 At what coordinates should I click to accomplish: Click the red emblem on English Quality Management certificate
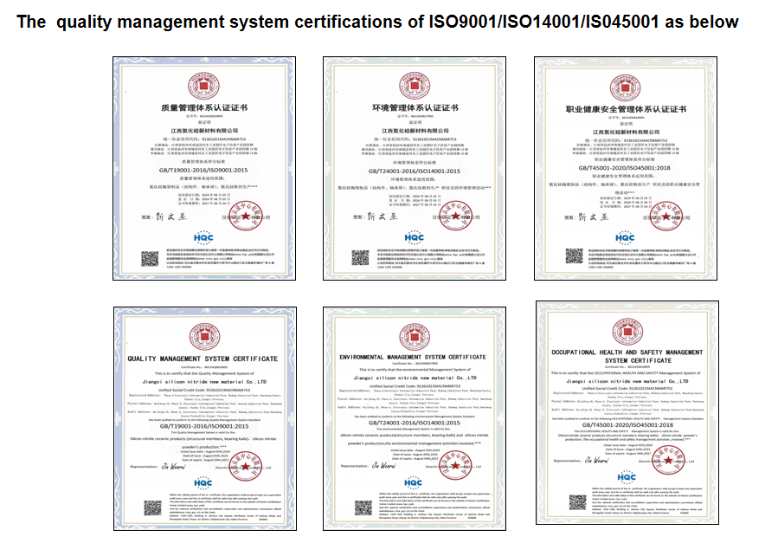[x=205, y=338]
